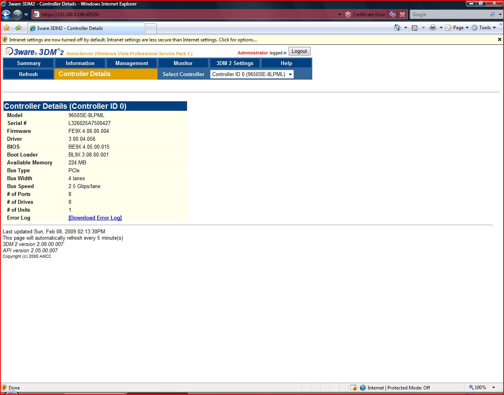Image resolution: width=504 pixels, height=395 pixels.
Task: Click the Internet zone globe icon
Action: (x=363, y=388)
